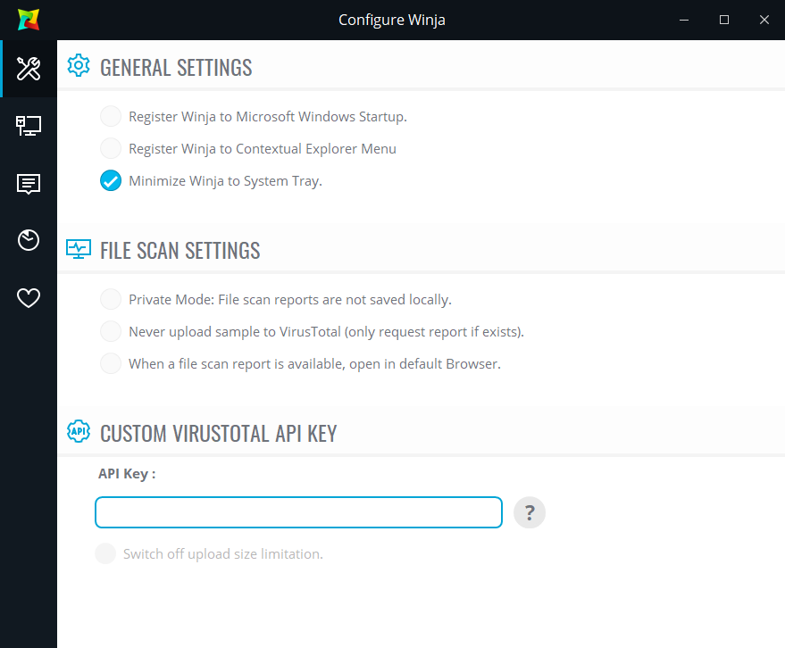The image size is (785, 648).
Task: Open the chat message sidebar icon
Action: [x=29, y=184]
